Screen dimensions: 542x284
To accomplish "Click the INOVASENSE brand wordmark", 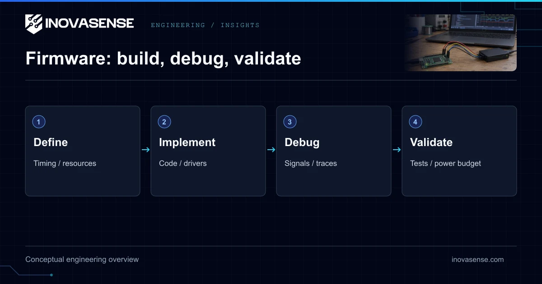I will (90, 23).
